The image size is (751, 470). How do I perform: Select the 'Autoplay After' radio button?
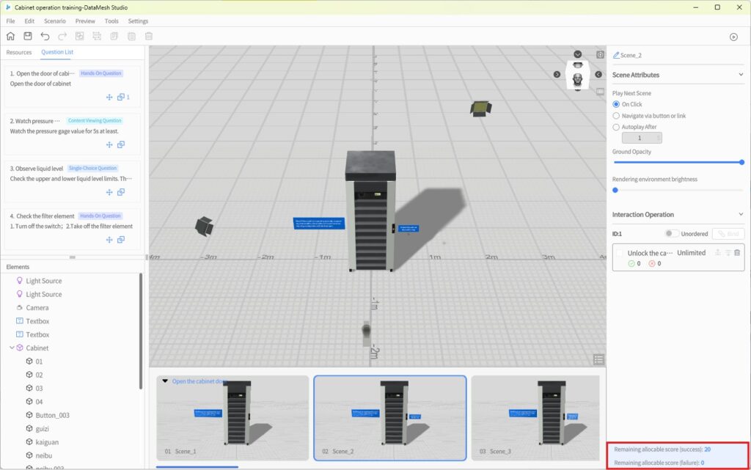(x=616, y=127)
